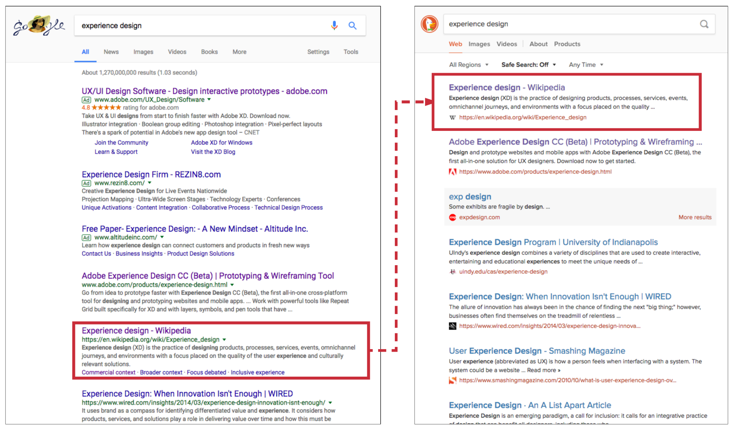Click the Google voice search microphone icon
Viewport: 733px width, 430px height.
[x=334, y=25]
